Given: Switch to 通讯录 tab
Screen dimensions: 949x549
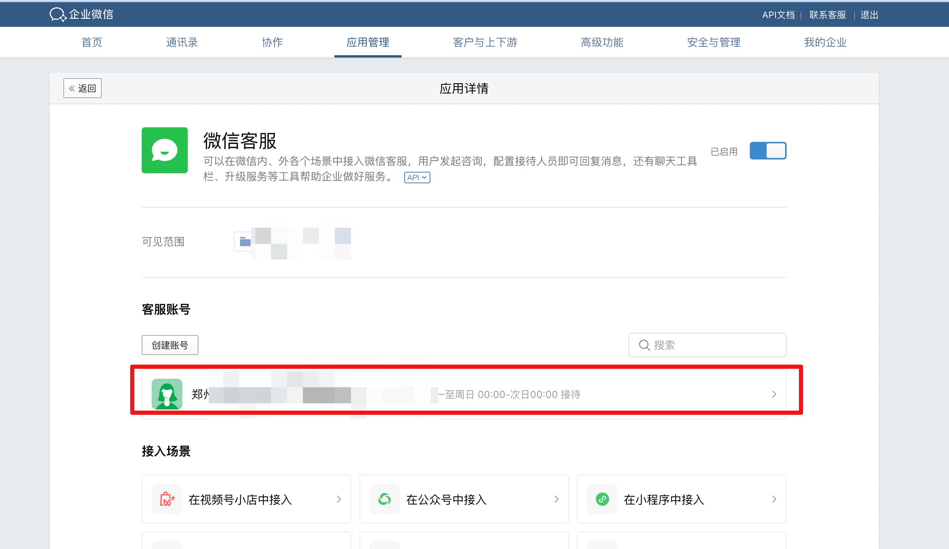Looking at the screenshot, I should tap(182, 42).
